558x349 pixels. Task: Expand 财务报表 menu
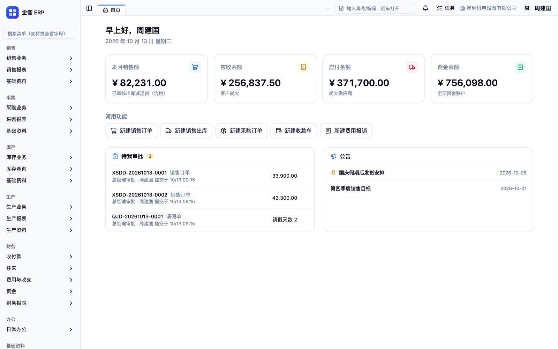coord(40,303)
